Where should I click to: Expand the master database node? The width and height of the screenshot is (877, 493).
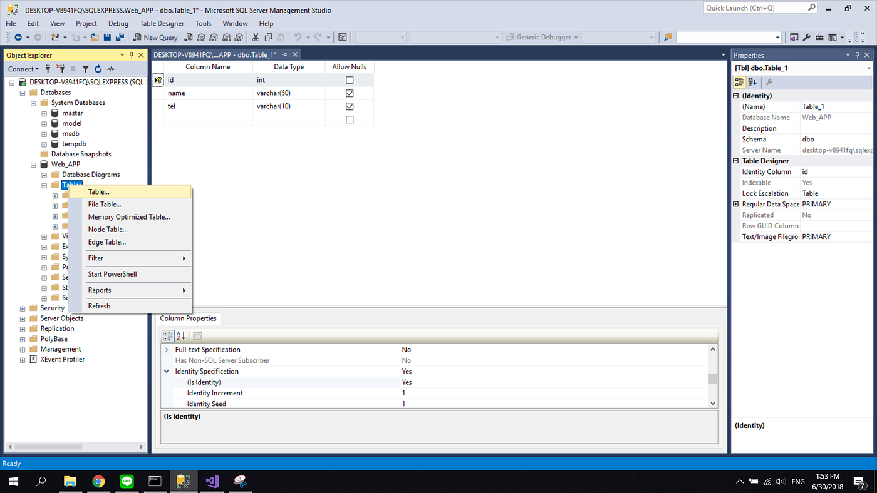click(43, 113)
